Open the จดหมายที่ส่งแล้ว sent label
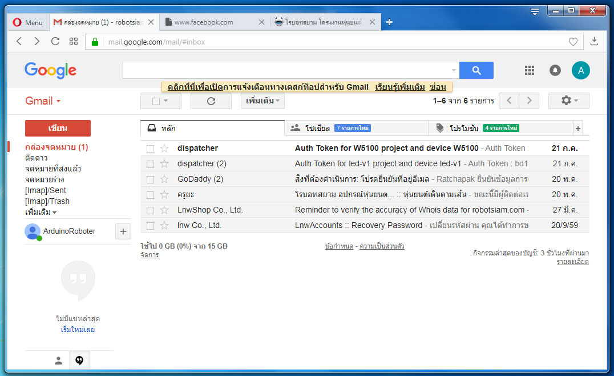614x376 pixels. tap(53, 169)
